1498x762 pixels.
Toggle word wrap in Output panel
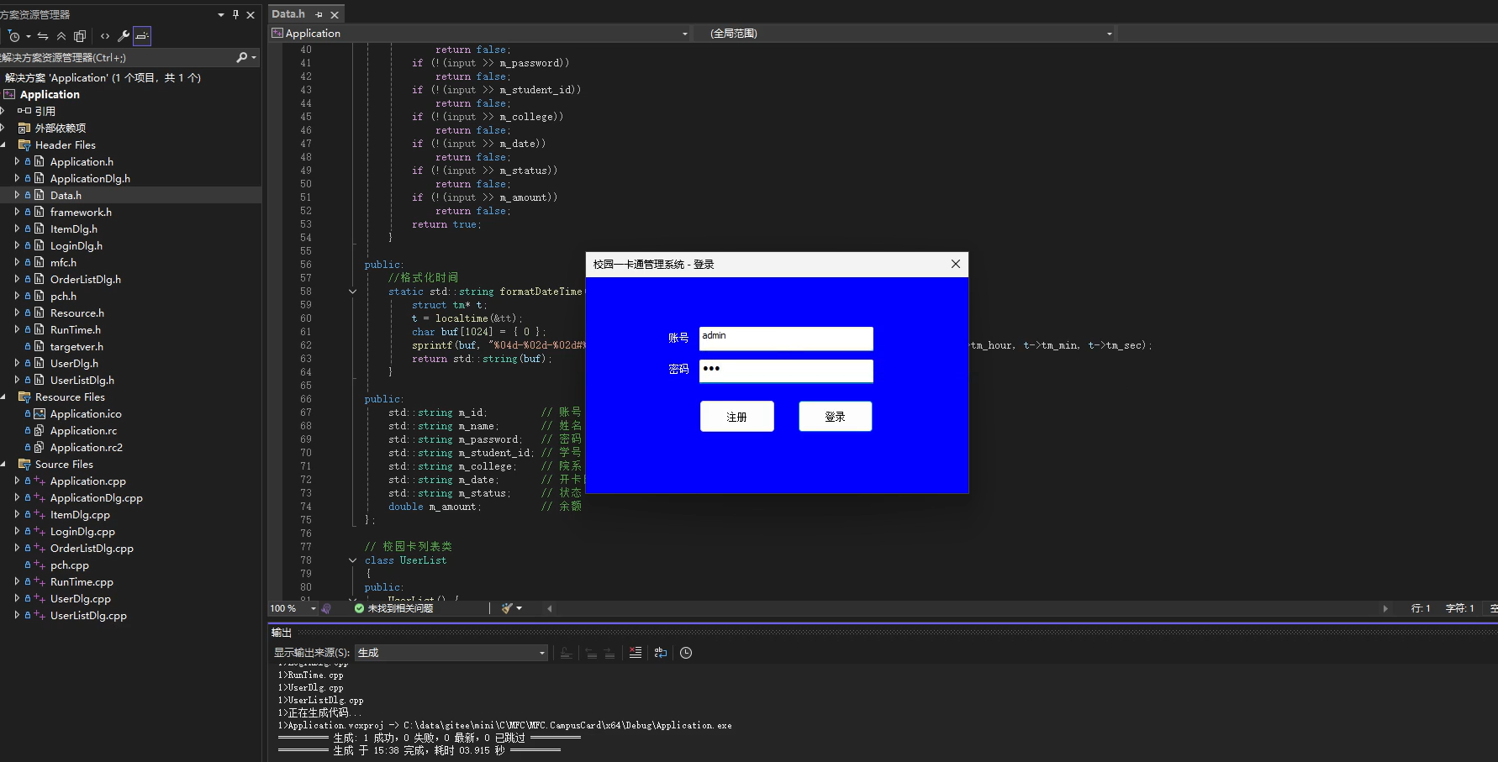661,653
